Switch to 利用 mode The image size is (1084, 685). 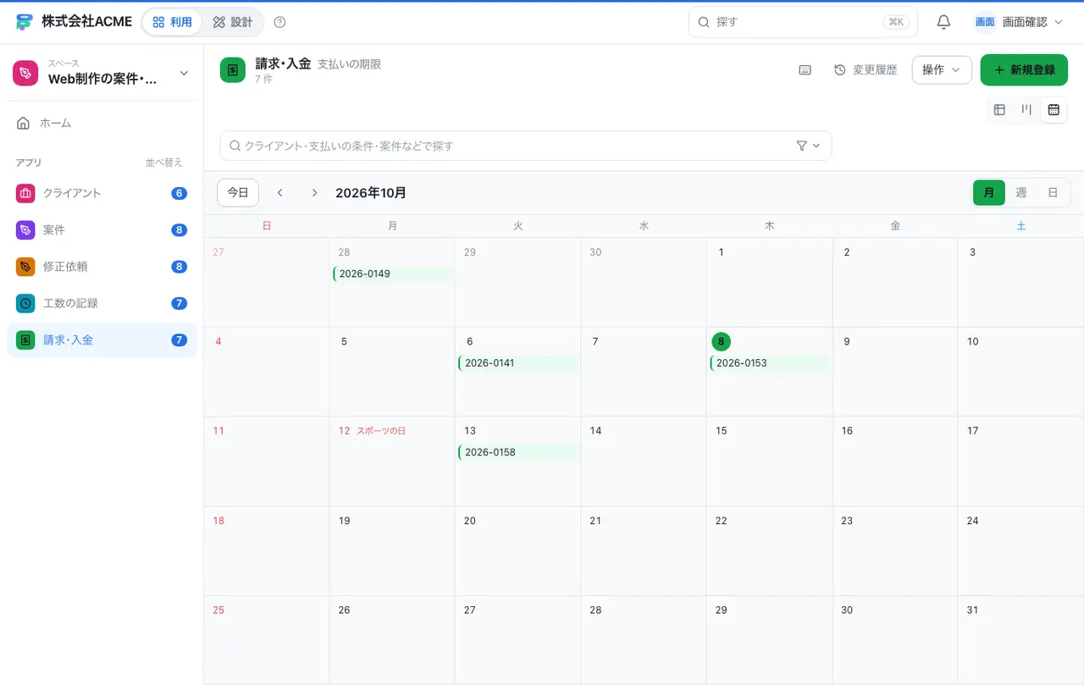[x=173, y=22]
